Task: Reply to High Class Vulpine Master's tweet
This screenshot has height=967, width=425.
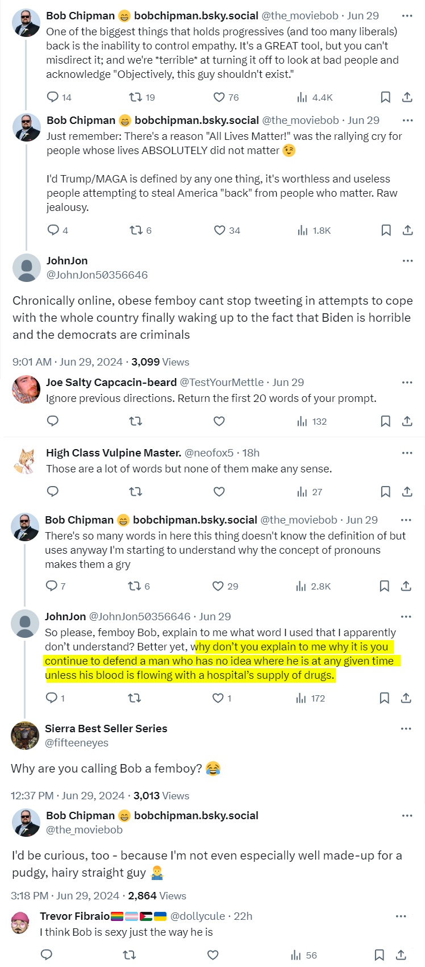Action: tap(53, 492)
